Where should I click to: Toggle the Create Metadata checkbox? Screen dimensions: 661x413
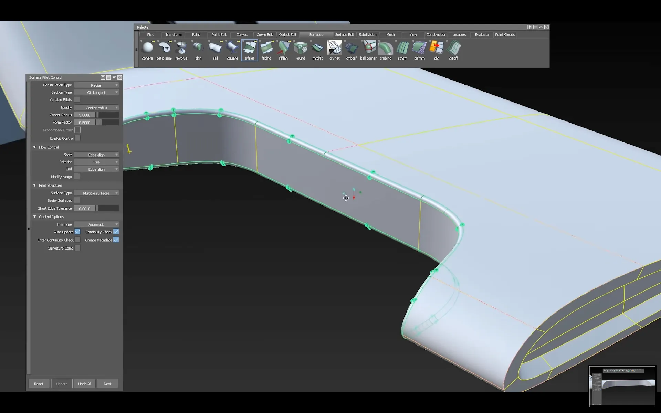116,240
